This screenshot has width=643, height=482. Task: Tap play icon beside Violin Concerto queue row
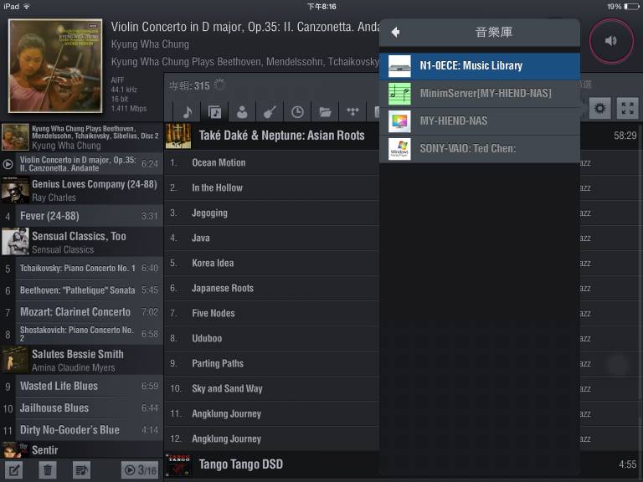(8, 164)
